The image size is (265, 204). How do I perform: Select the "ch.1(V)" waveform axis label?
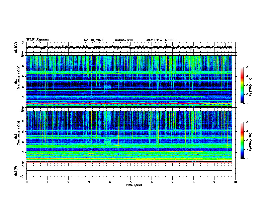tap(16, 47)
